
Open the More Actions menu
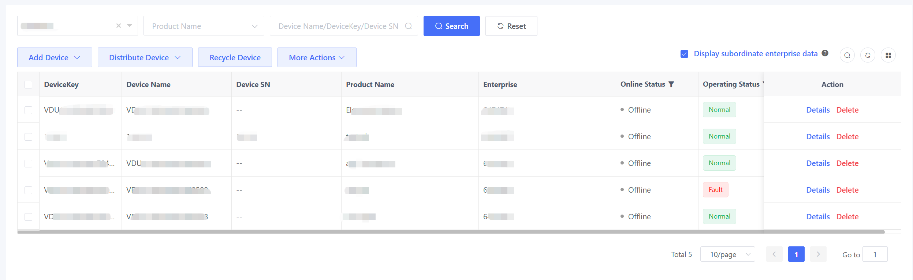[x=317, y=57]
